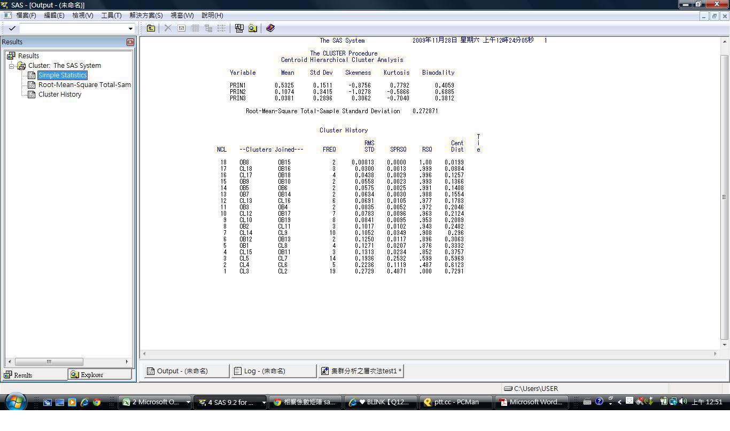730x431 pixels.
Task: Click the Simple Statistics node icon
Action: (x=32, y=75)
